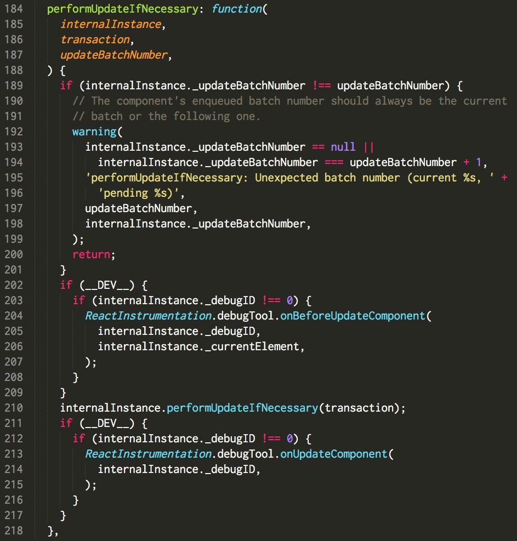The height and width of the screenshot is (541, 517).
Task: Click line number 208 in the gutter
Action: [x=14, y=377]
